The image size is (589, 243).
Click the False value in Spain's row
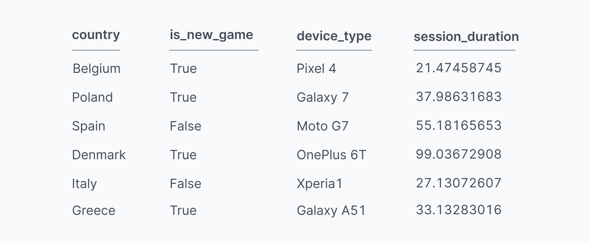(x=185, y=126)
